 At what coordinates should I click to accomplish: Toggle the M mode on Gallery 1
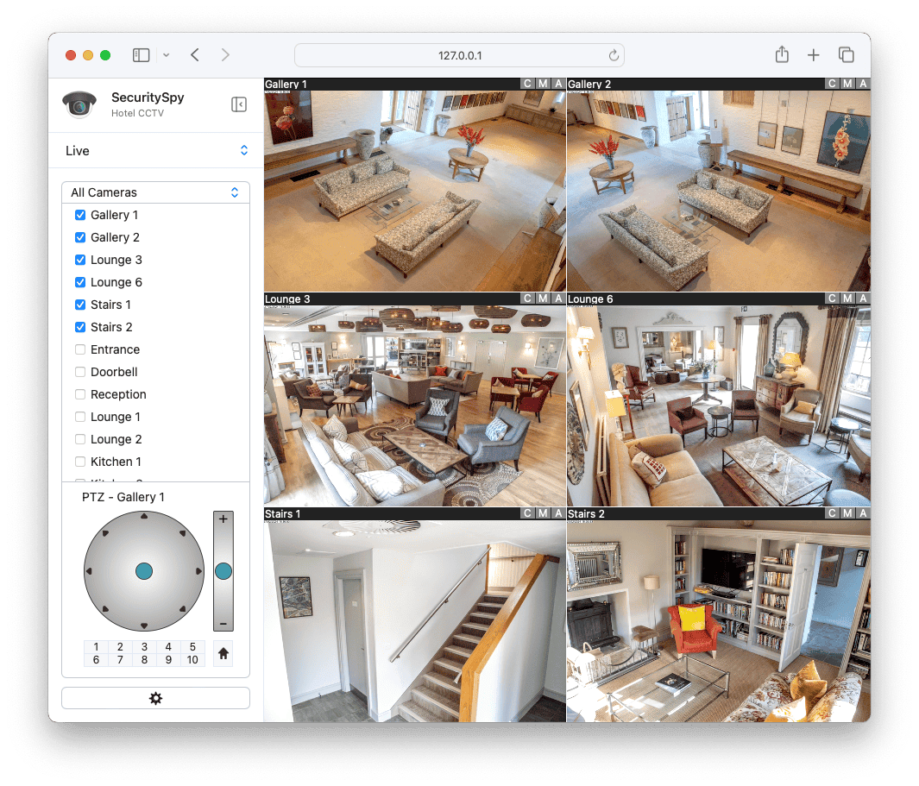[x=543, y=84]
